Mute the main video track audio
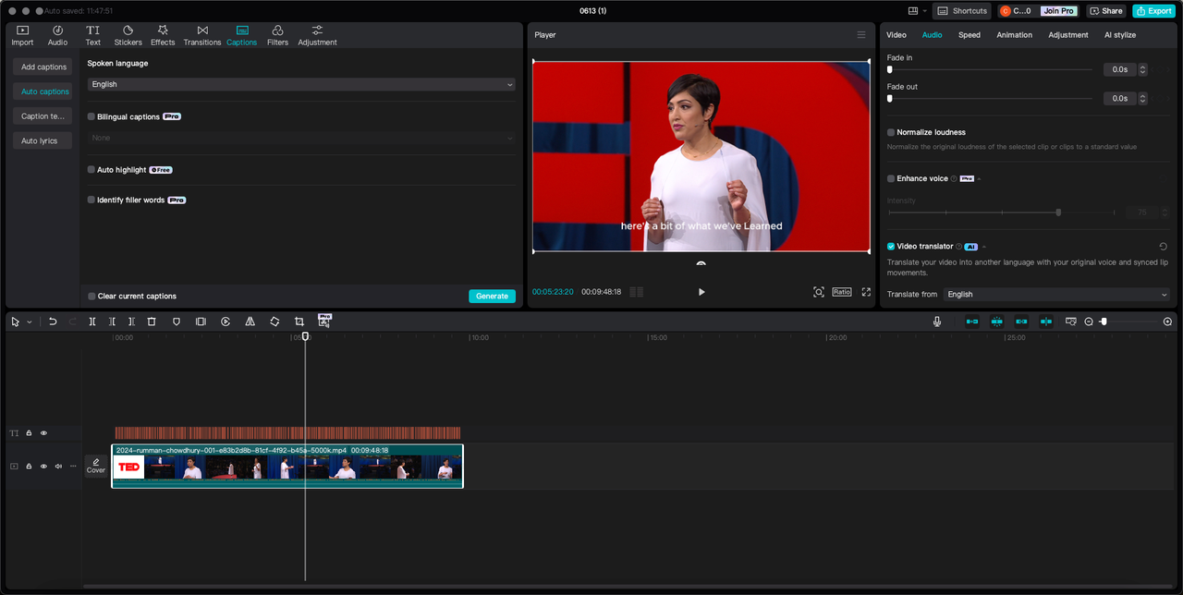 pos(58,467)
